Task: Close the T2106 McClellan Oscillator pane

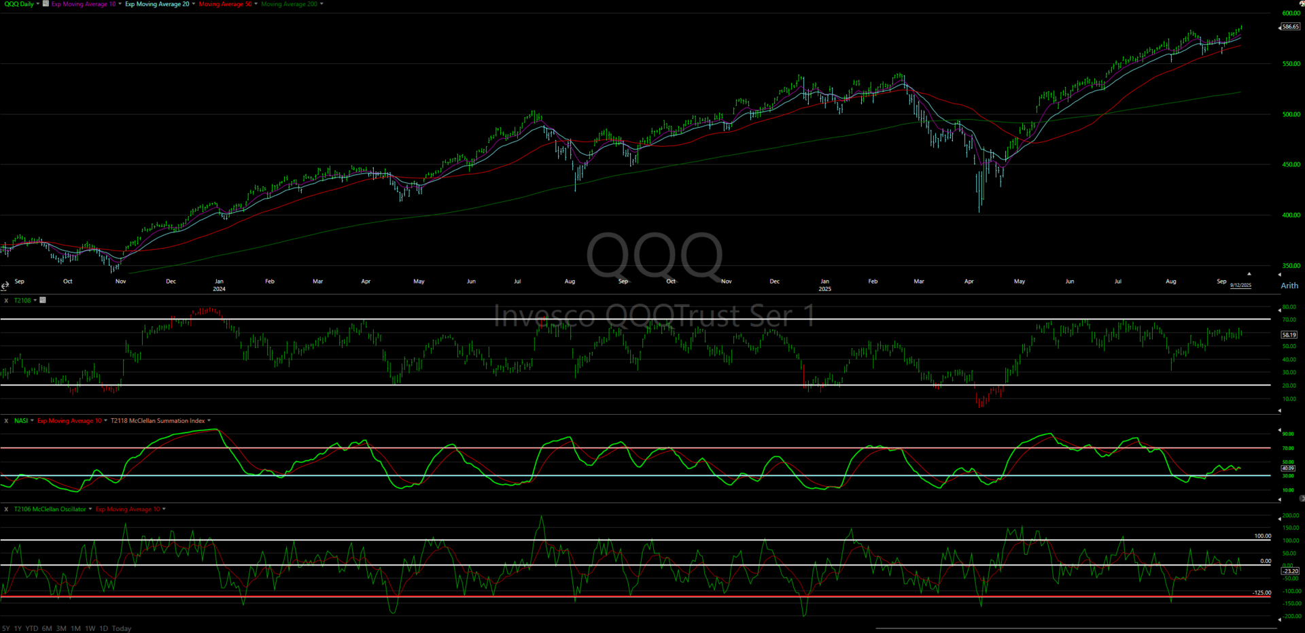Action: [x=6, y=509]
